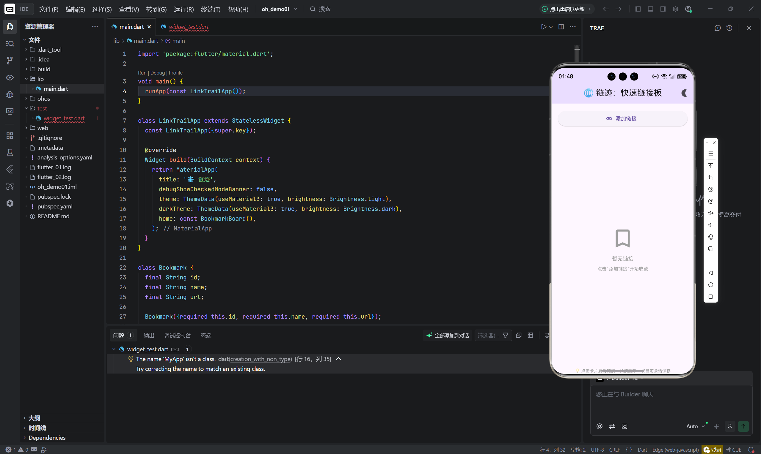
Task: Open the search sidebar icon
Action: pos(10,43)
